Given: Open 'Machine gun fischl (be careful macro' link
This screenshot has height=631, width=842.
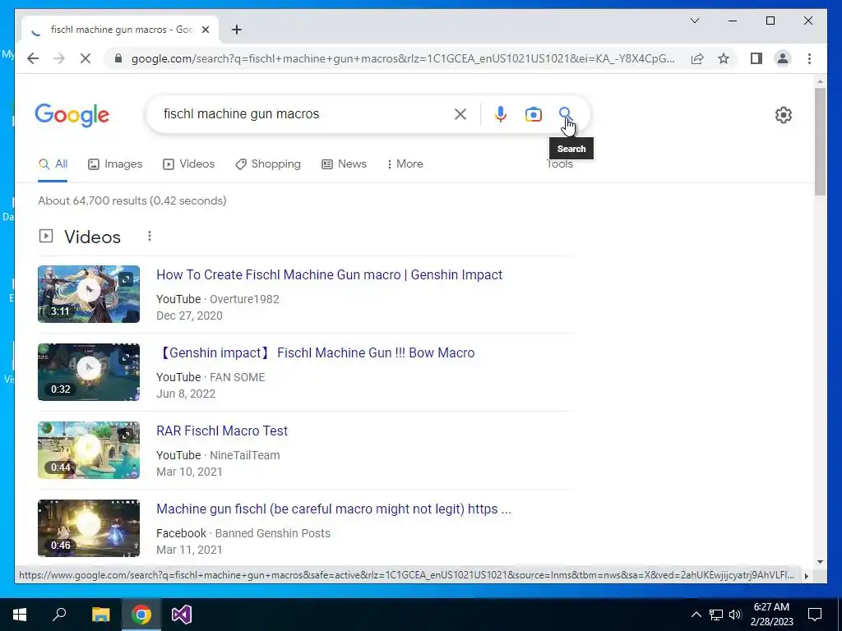Looking at the screenshot, I should pos(334,509).
